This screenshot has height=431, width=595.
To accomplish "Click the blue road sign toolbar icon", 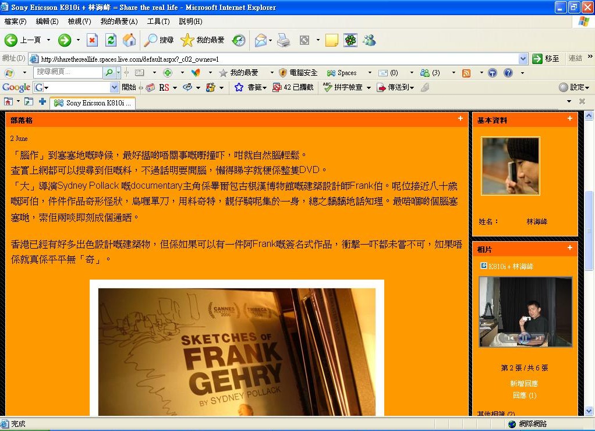I will (x=492, y=73).
